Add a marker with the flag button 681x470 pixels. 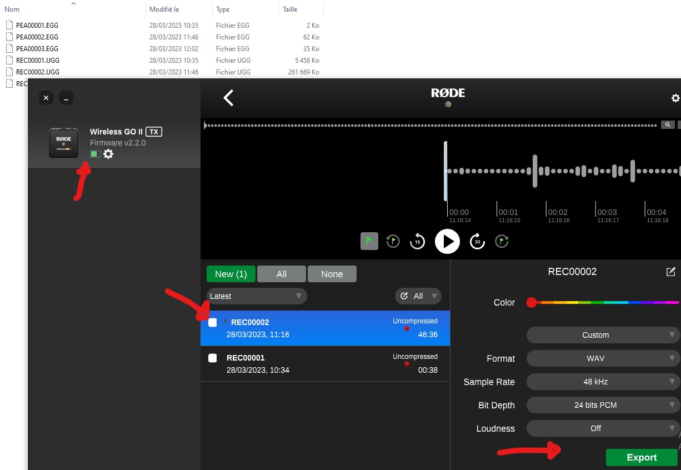369,241
